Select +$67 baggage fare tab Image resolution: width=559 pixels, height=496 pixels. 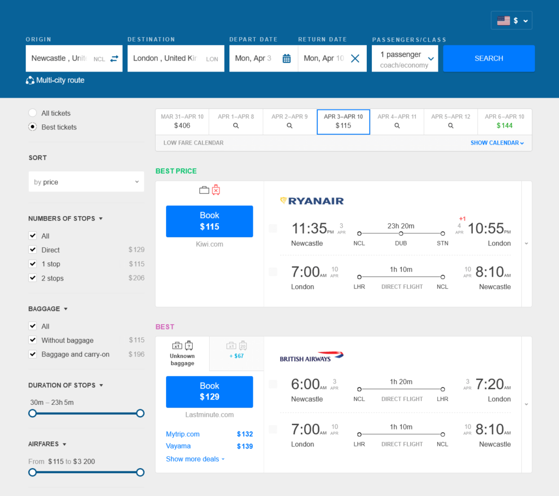point(236,354)
